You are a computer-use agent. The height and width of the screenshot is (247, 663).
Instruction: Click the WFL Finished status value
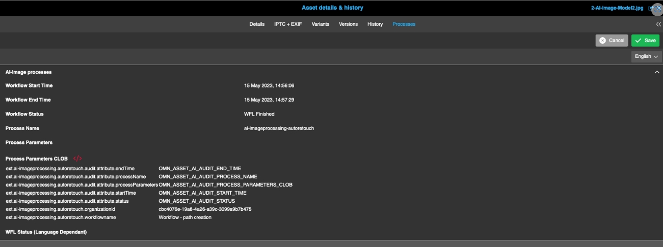259,114
